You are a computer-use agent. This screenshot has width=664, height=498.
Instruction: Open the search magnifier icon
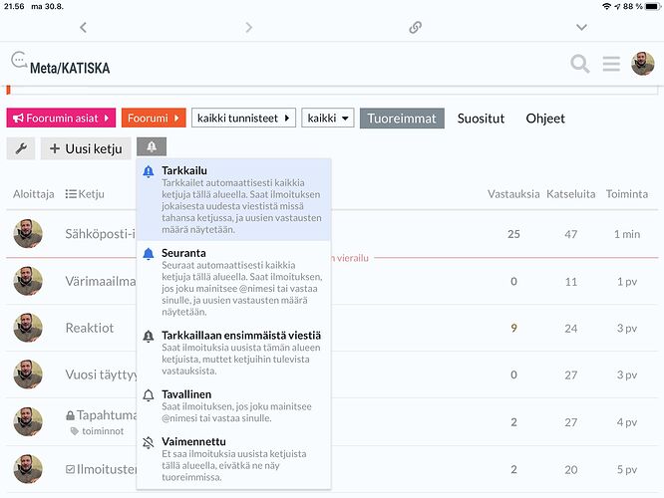point(579,65)
